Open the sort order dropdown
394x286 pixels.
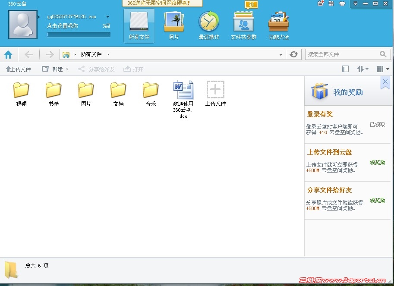(x=362, y=69)
